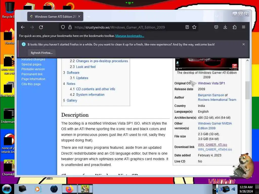Open the desktop screenshot thumbnail
Viewport: 259px width, 194px height.
pyautogui.click(x=207, y=64)
